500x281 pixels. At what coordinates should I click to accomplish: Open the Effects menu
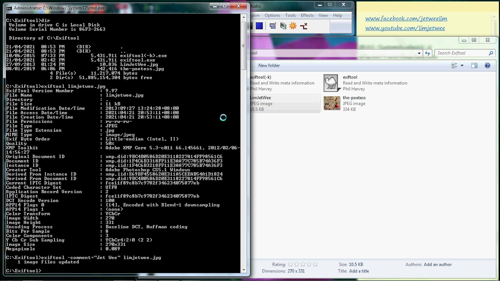point(307,15)
